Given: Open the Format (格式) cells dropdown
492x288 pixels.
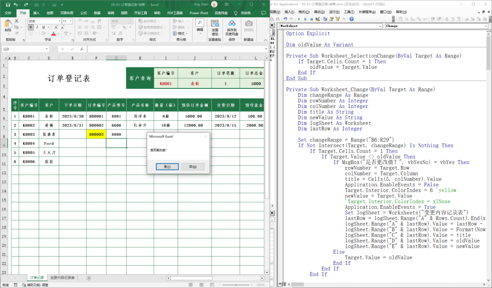Looking at the screenshot, I should click(180, 33).
